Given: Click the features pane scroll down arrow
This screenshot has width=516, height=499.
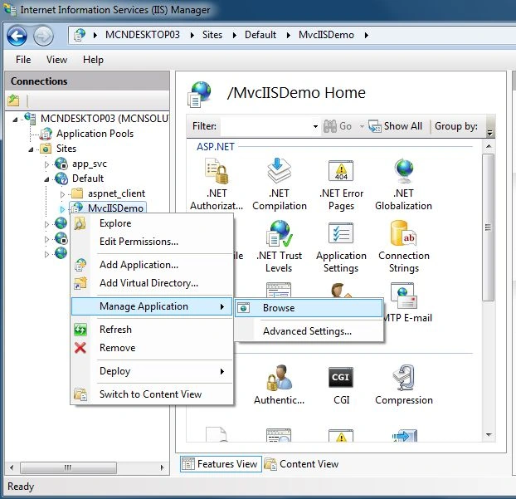Looking at the screenshot, I should [489, 435].
